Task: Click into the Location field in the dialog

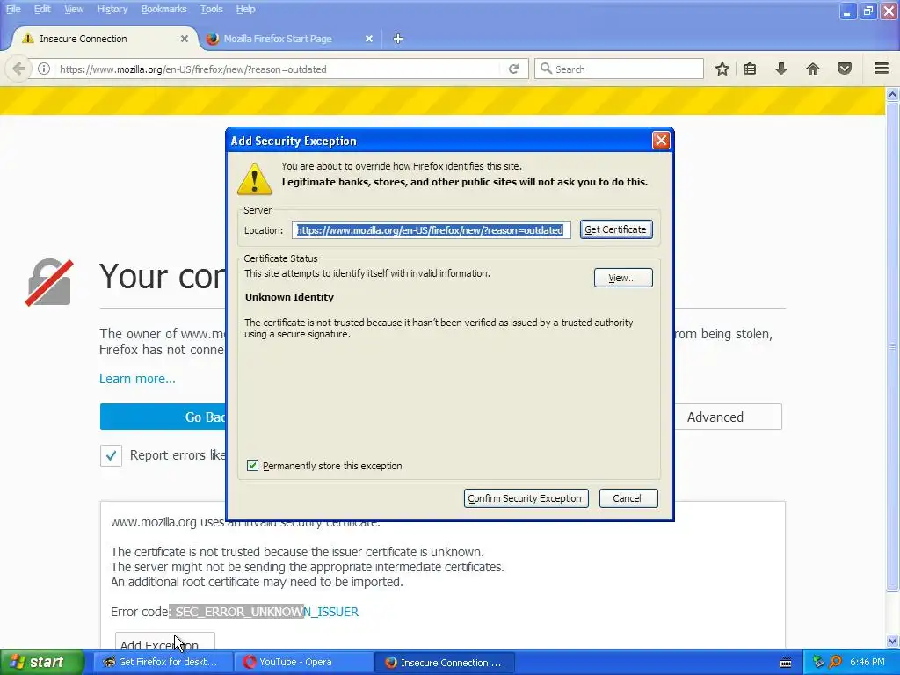Action: click(x=431, y=230)
